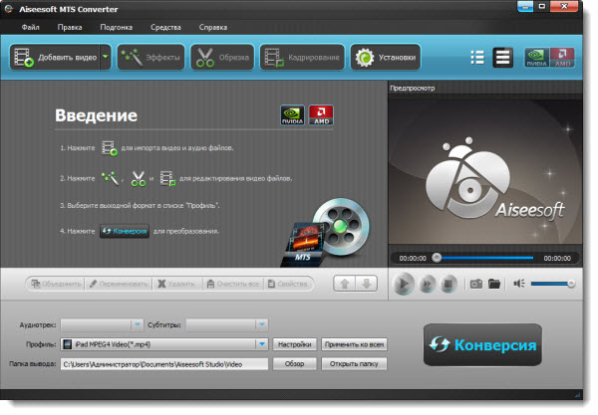Take a snapshot with camera icon
This screenshot has width=598, height=415.
pos(476,284)
